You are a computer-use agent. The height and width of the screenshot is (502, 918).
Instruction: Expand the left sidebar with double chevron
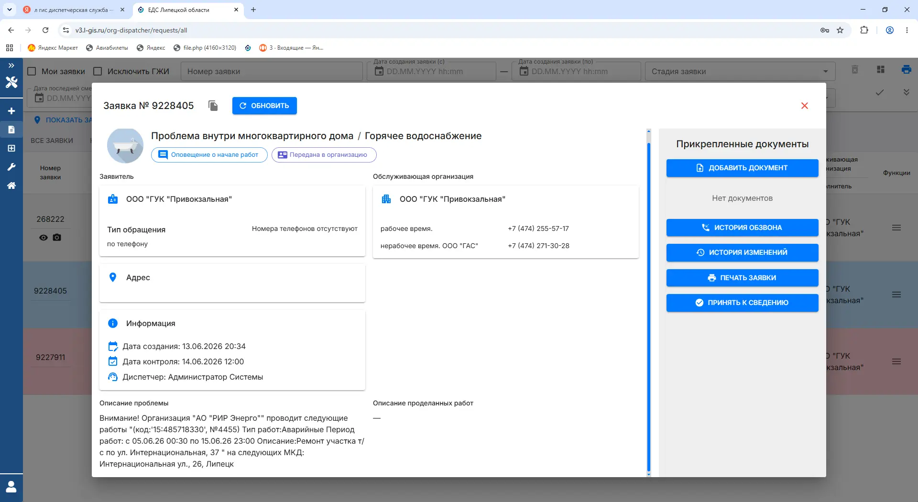(11, 65)
